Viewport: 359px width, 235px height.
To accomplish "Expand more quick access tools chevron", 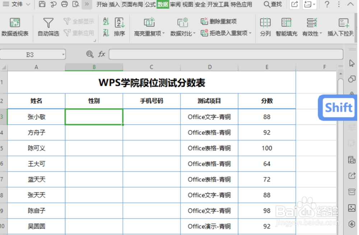I will (x=87, y=4).
